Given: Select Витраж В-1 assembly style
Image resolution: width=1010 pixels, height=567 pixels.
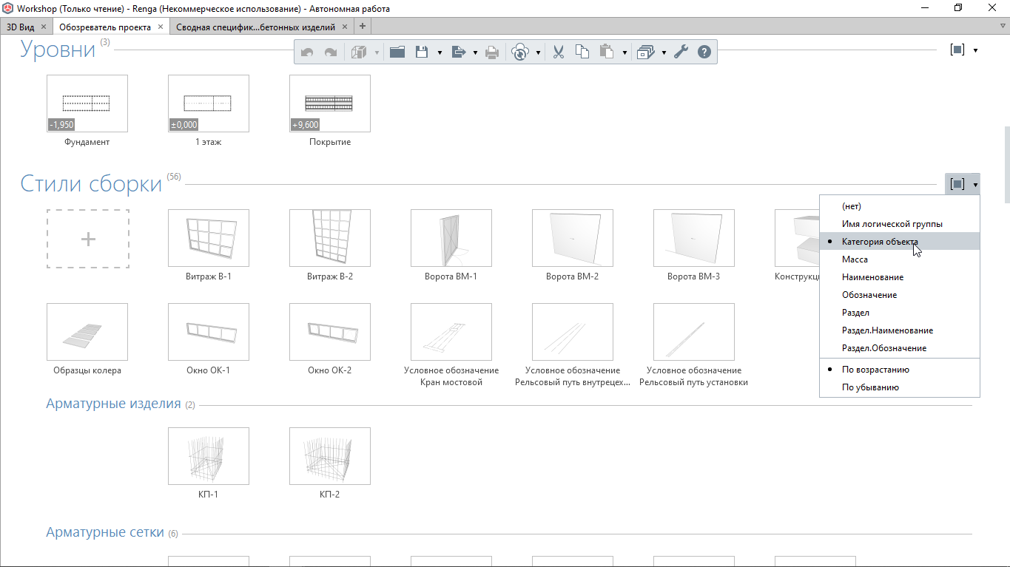Looking at the screenshot, I should (x=209, y=238).
